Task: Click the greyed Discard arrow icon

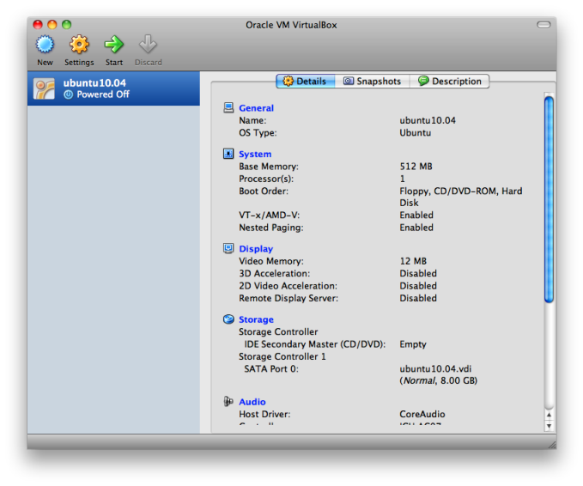Action: (148, 45)
